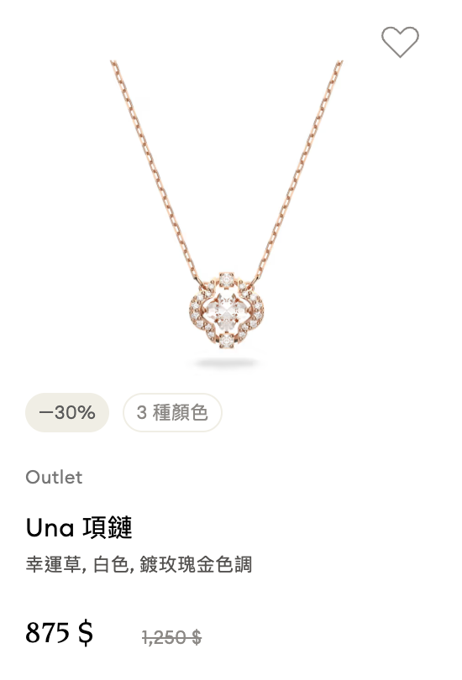Open the Outlet category label
This screenshot has height=680, width=462.
point(54,477)
